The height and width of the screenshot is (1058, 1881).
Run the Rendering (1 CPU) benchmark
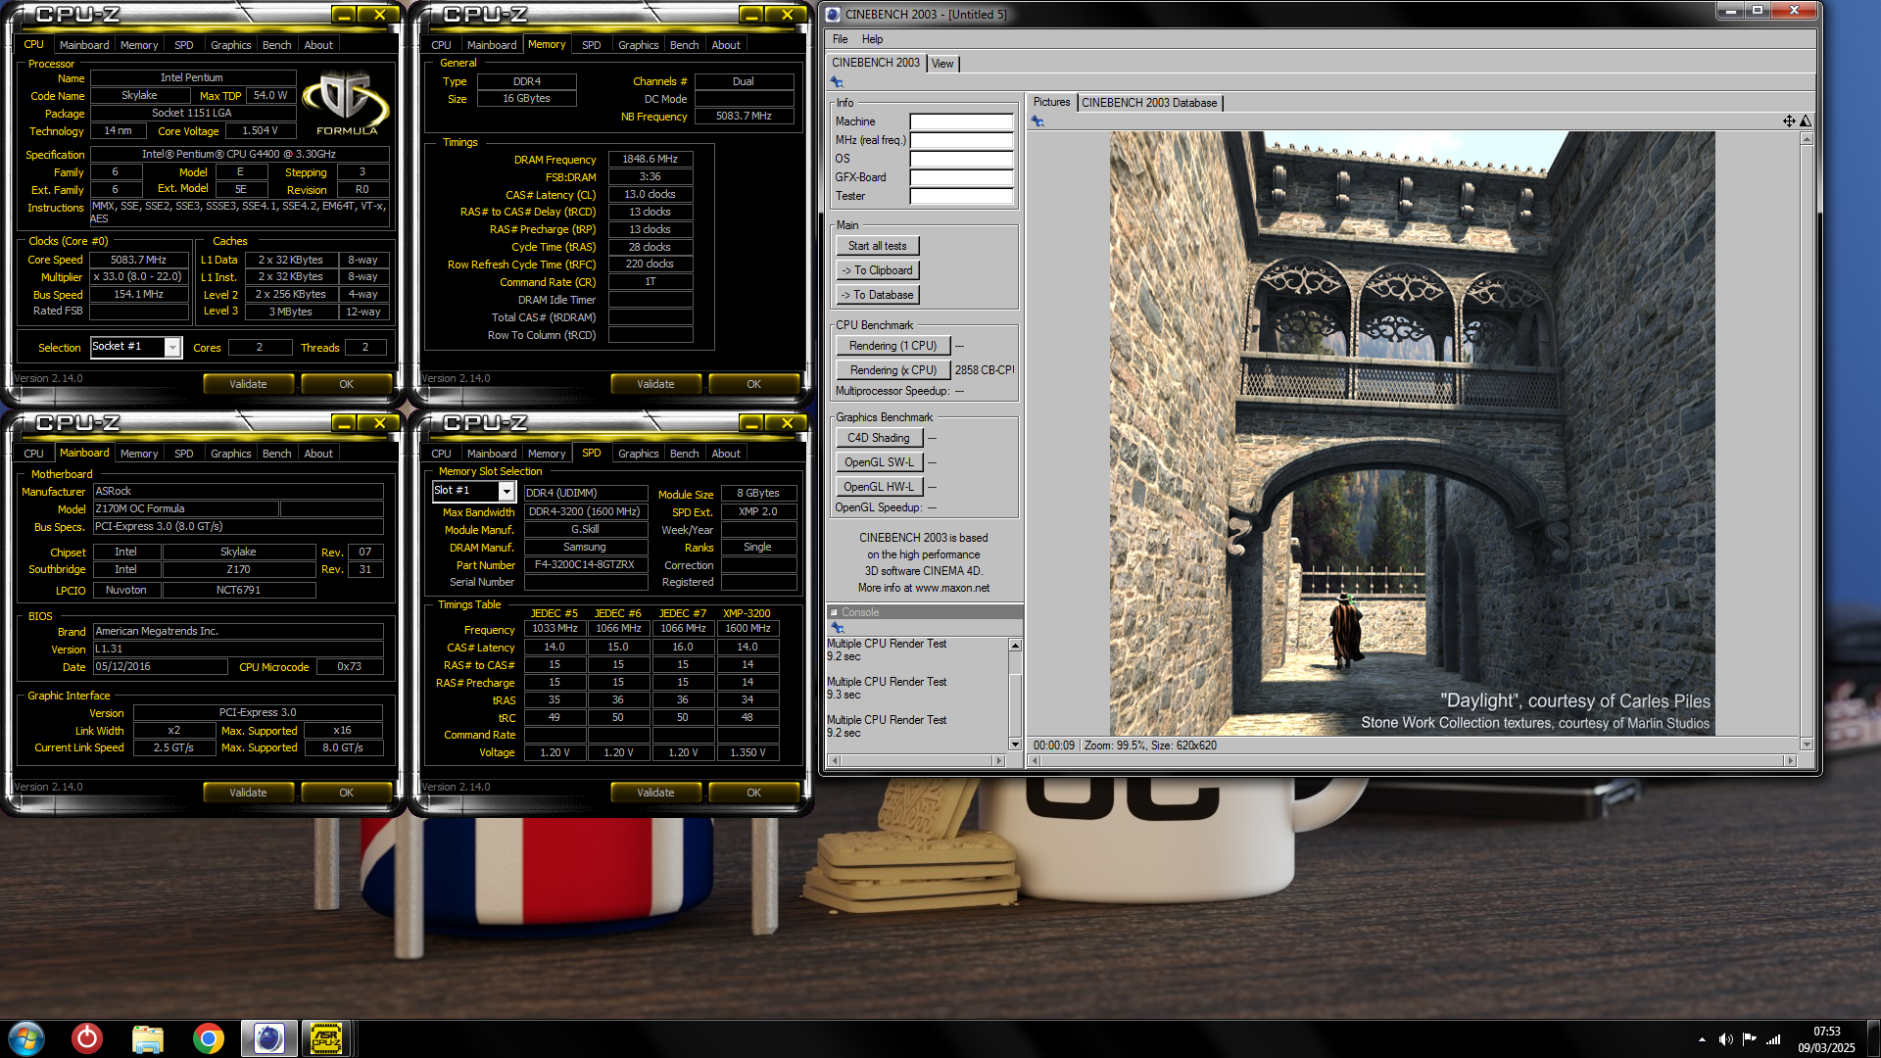click(892, 346)
